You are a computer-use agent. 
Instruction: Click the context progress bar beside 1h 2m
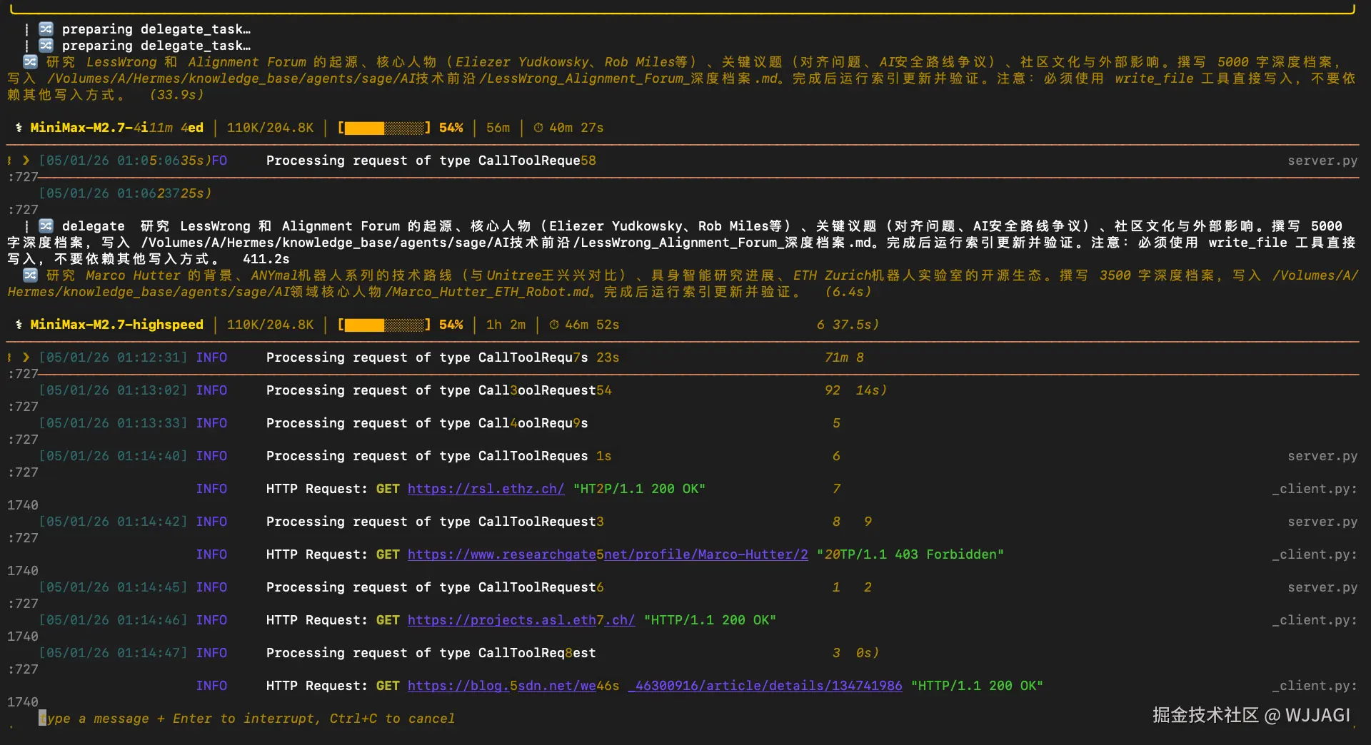pos(384,325)
